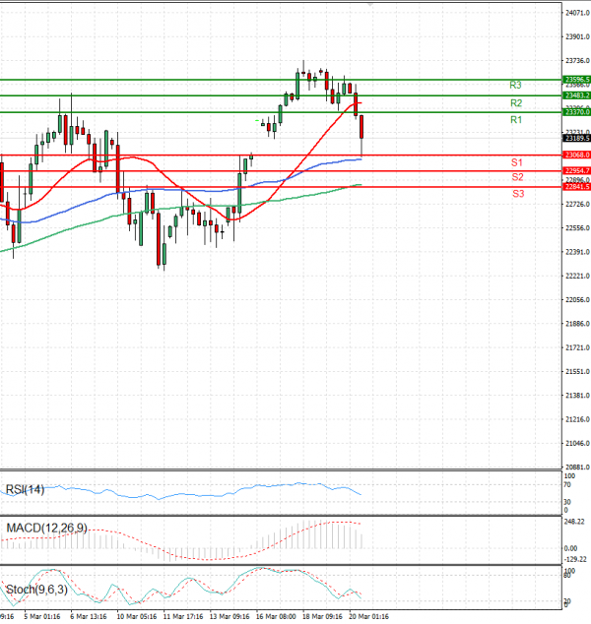
Task: Click the last red candlestick on the chart
Action: 361,127
